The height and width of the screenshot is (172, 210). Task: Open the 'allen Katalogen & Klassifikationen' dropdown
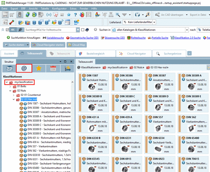click(x=187, y=30)
